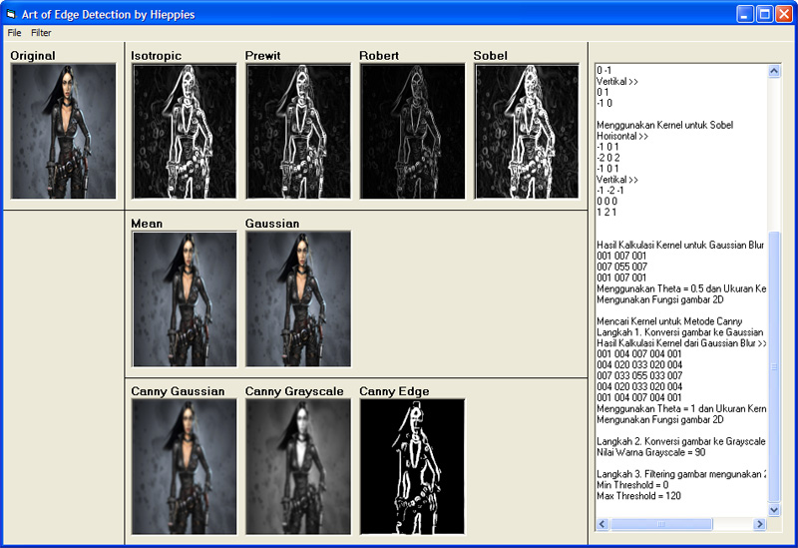Click the log panel scroll left arrow
Screen dimensions: 798x548
(x=602, y=524)
